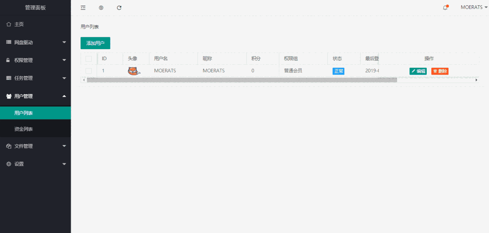Open the website globe icon
The height and width of the screenshot is (233, 489).
pyautogui.click(x=101, y=8)
